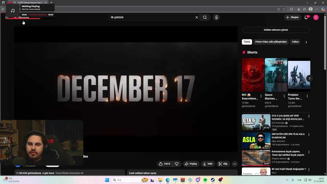This screenshot has width=327, height=184.
Task: Close the Fallout Season Two tab
Action: coord(46,3)
